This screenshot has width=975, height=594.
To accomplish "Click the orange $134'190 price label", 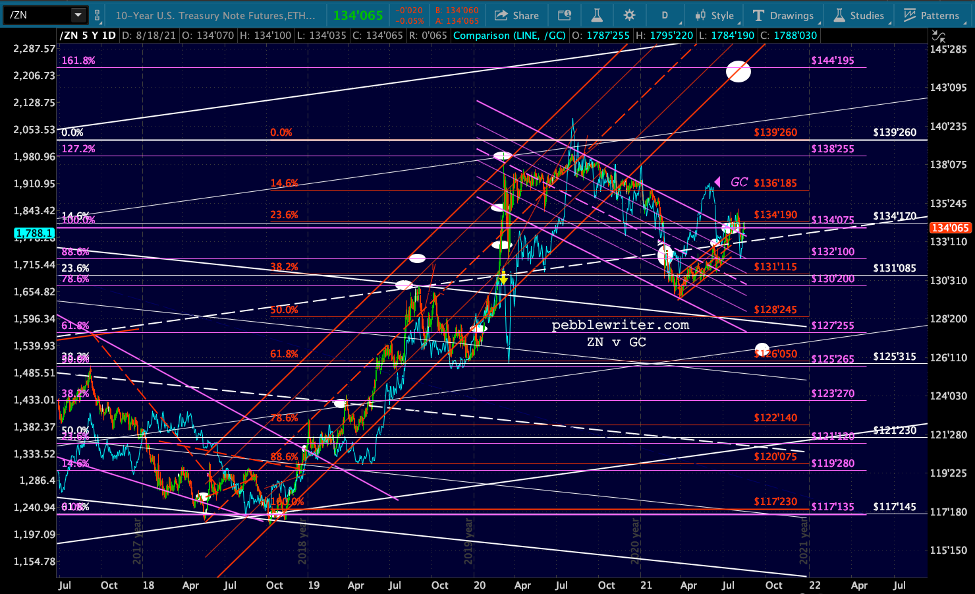I will tap(775, 215).
